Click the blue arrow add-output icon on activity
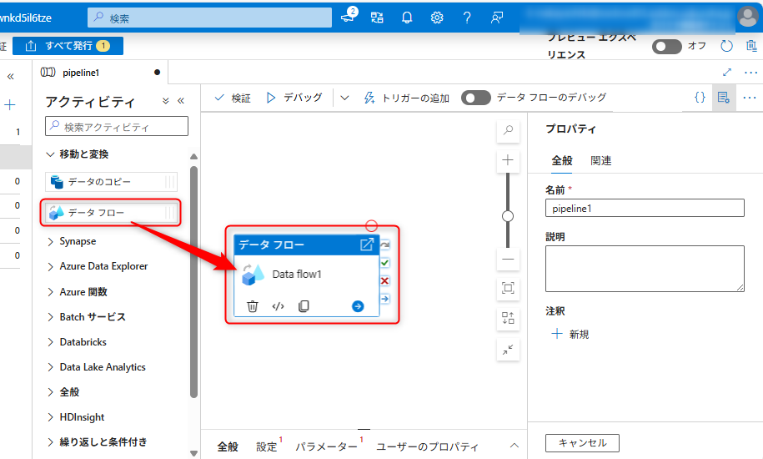This screenshot has height=459, width=763. point(358,306)
